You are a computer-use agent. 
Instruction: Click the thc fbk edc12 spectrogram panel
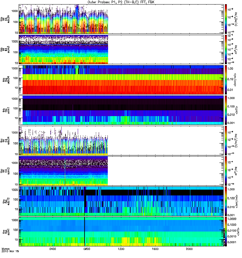[121, 201]
